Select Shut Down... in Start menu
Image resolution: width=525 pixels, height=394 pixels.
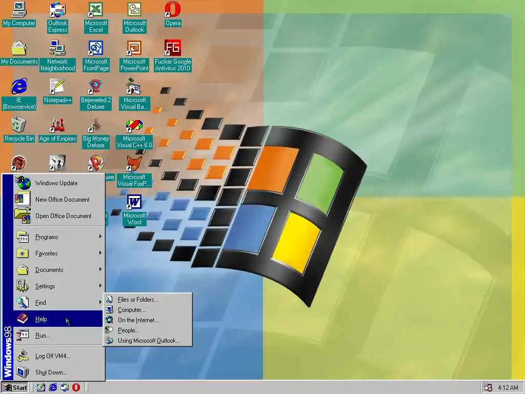(58, 372)
